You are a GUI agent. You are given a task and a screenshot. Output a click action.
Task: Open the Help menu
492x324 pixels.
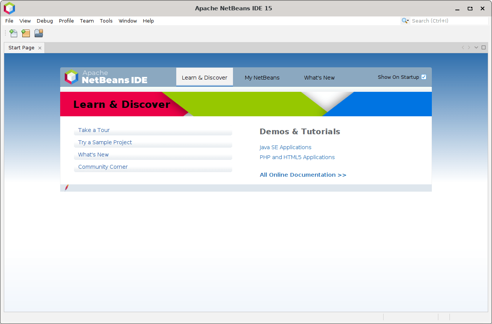point(148,21)
